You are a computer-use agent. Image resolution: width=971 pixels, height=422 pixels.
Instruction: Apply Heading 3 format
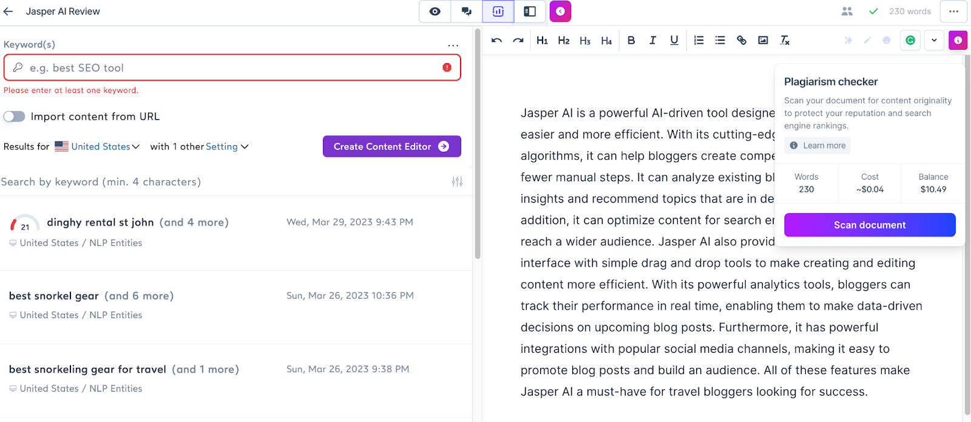[585, 40]
